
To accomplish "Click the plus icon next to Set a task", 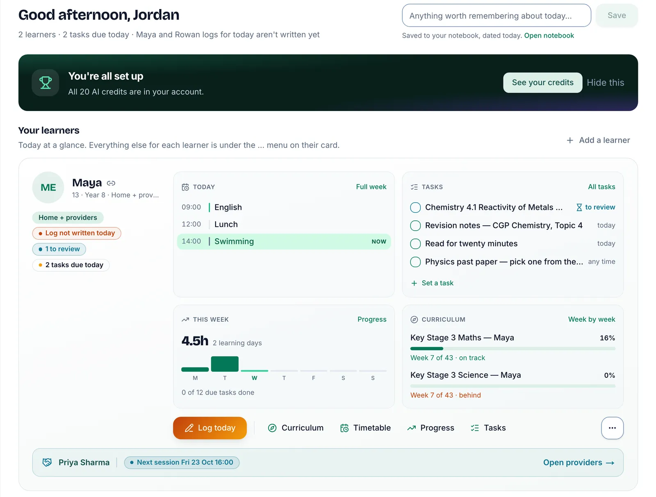I will click(414, 283).
